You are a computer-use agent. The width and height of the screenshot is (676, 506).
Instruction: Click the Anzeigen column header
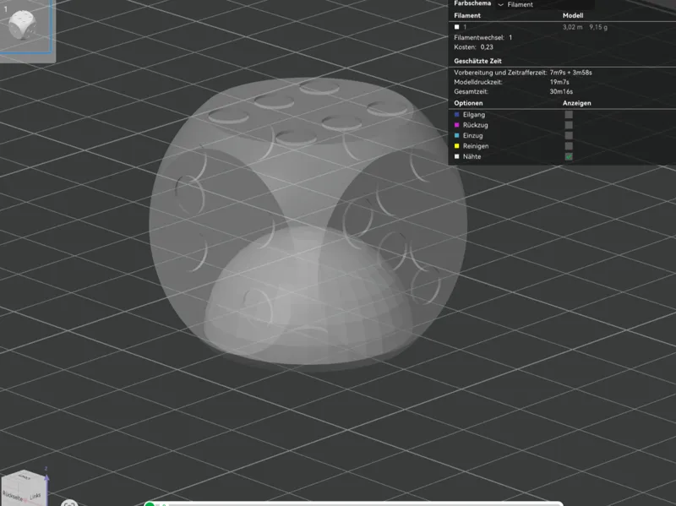pos(576,103)
